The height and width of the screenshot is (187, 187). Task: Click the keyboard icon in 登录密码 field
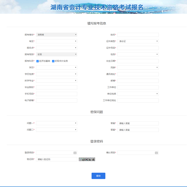75,153
